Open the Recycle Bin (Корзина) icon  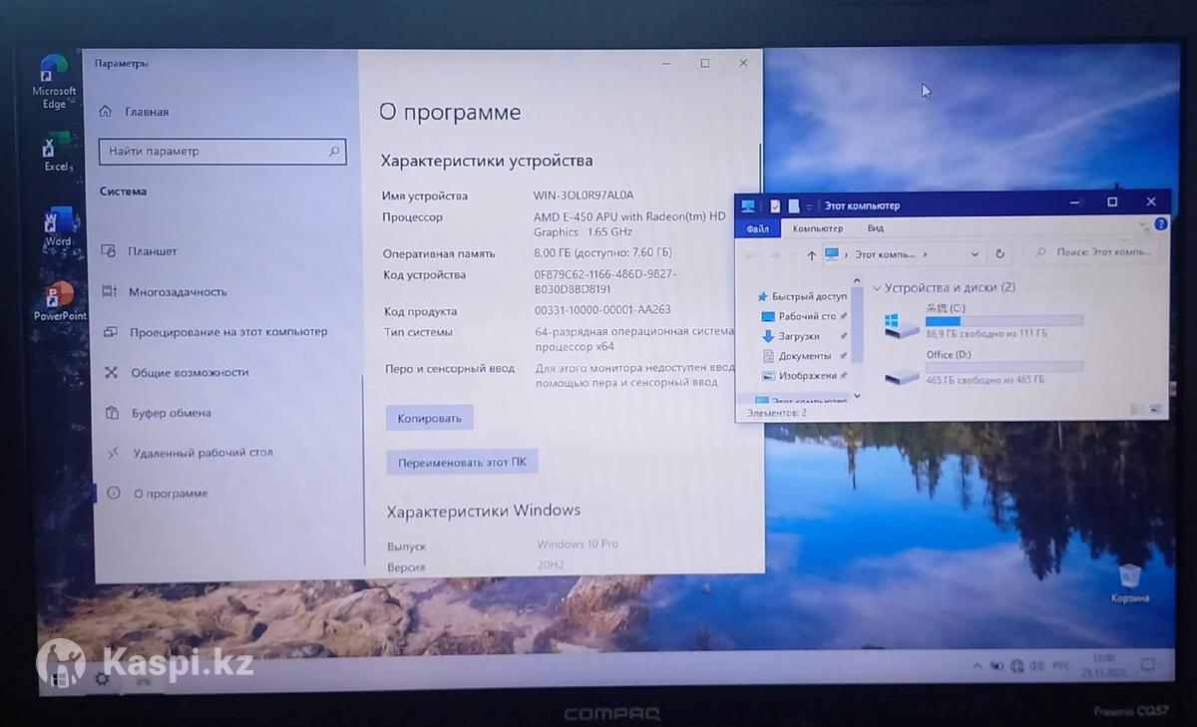pyautogui.click(x=1129, y=579)
